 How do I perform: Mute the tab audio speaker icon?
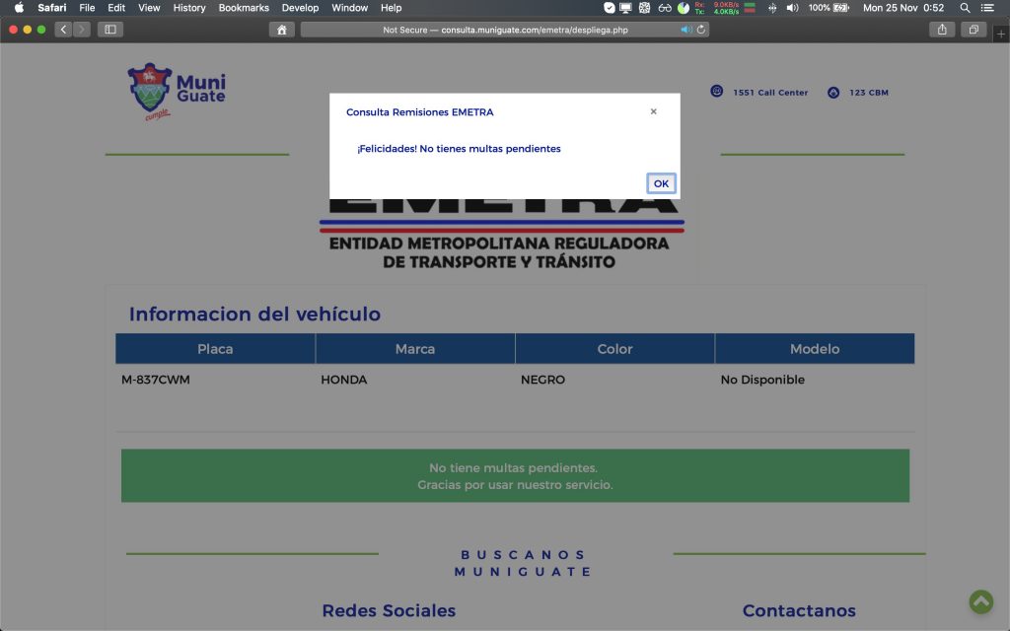pos(685,30)
